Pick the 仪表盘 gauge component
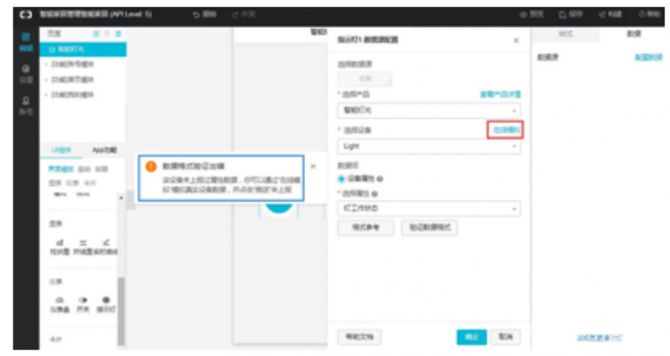 point(60,305)
